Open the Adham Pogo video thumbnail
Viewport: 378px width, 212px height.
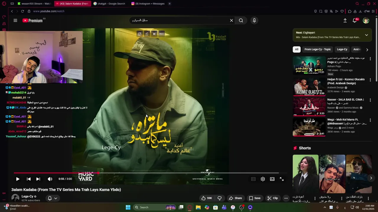coord(309,65)
